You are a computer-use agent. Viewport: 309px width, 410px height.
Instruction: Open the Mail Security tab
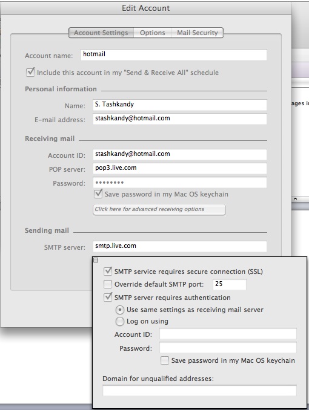point(198,33)
